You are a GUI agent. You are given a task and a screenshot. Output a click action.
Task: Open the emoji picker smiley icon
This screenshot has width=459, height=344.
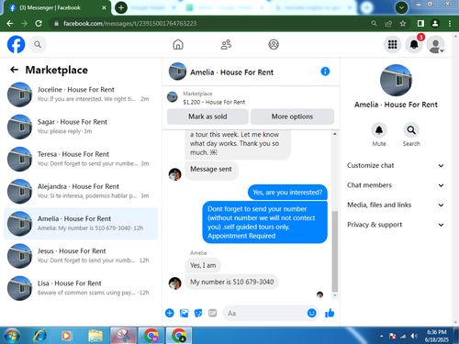pos(311,313)
